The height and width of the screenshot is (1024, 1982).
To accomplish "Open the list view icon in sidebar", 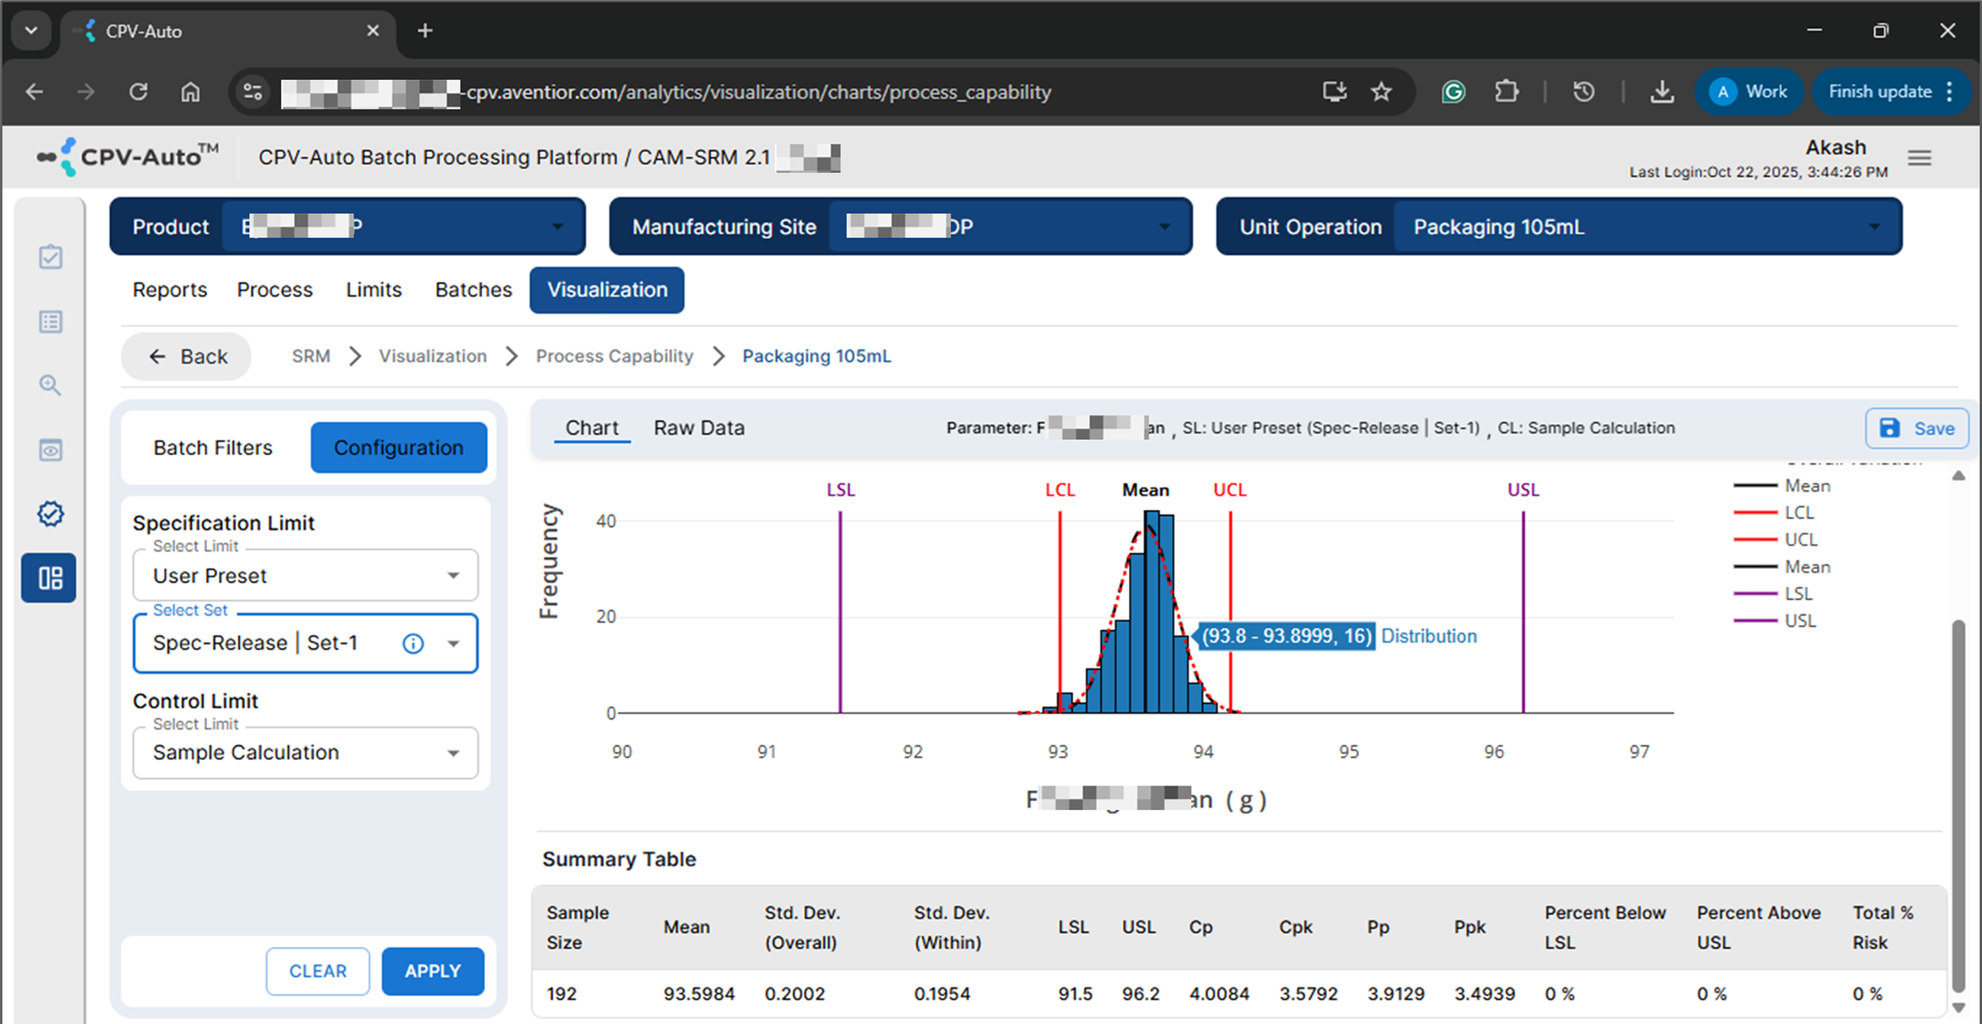I will (x=49, y=321).
